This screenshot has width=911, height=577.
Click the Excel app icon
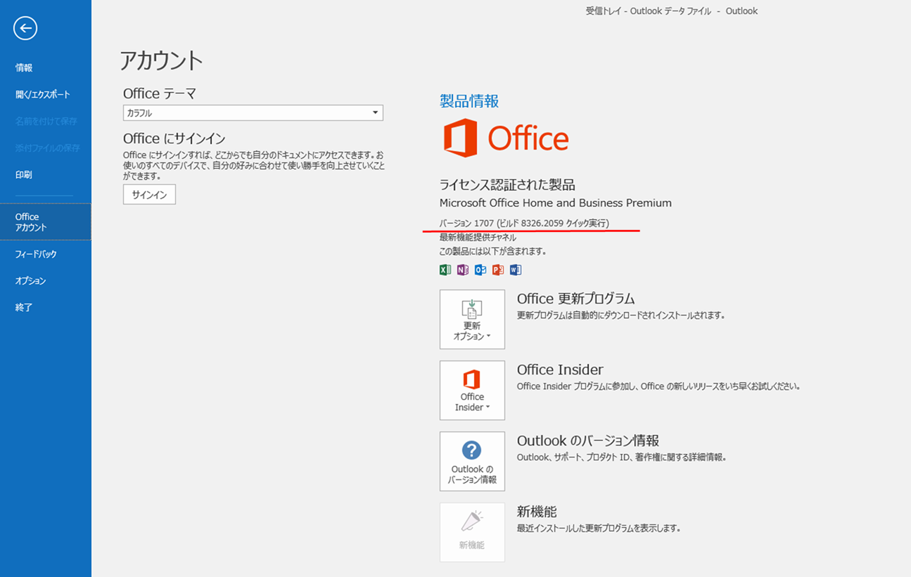click(445, 270)
